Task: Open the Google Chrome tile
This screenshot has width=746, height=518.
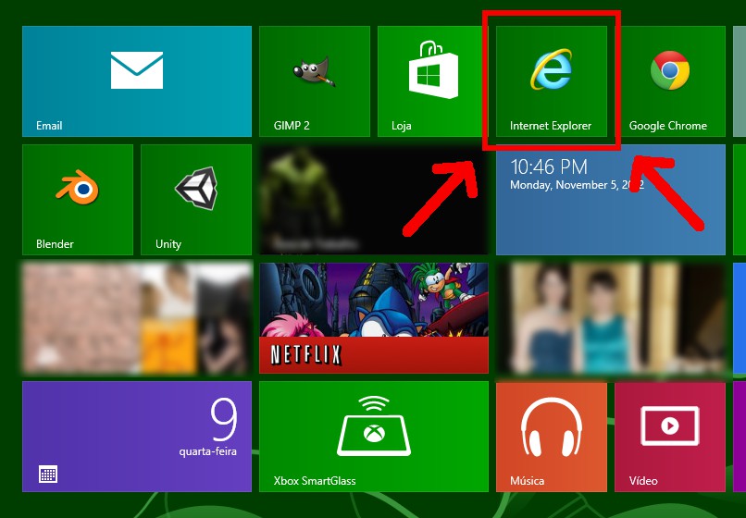Action: [x=670, y=81]
